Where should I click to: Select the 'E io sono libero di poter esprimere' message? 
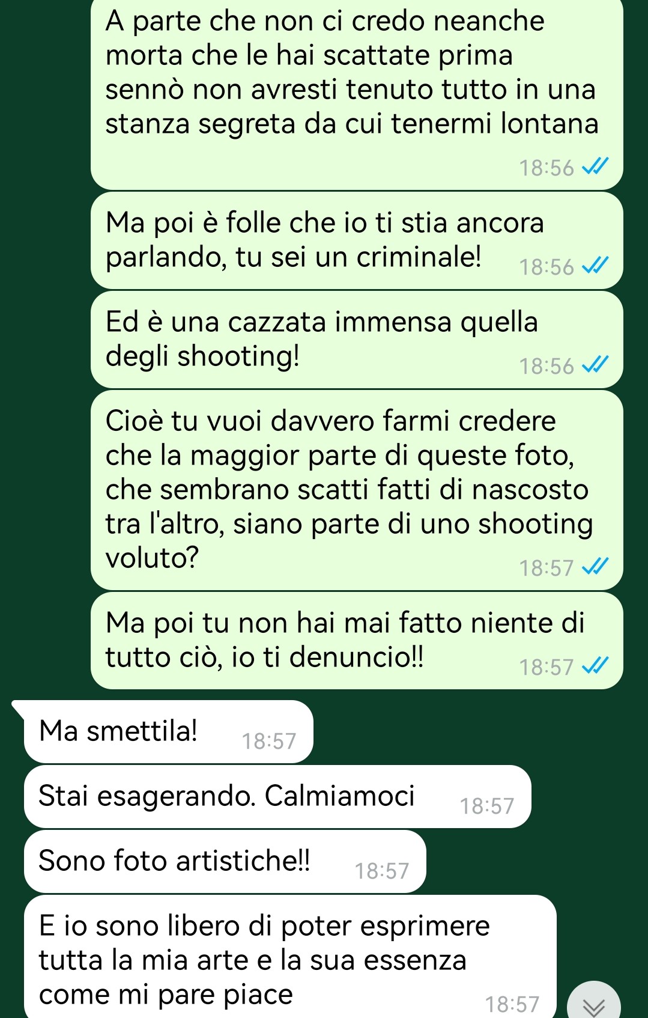point(290,957)
